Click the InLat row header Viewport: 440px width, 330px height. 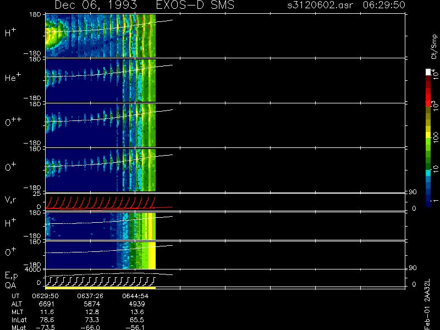pyautogui.click(x=19, y=320)
